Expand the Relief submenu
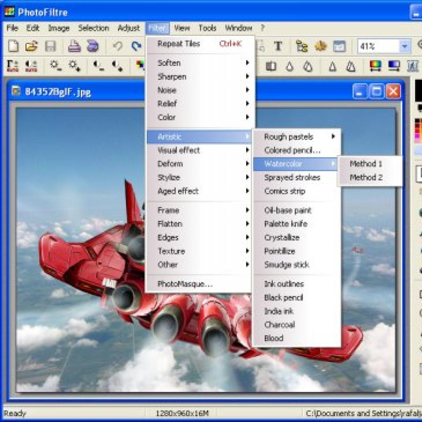 [x=199, y=103]
